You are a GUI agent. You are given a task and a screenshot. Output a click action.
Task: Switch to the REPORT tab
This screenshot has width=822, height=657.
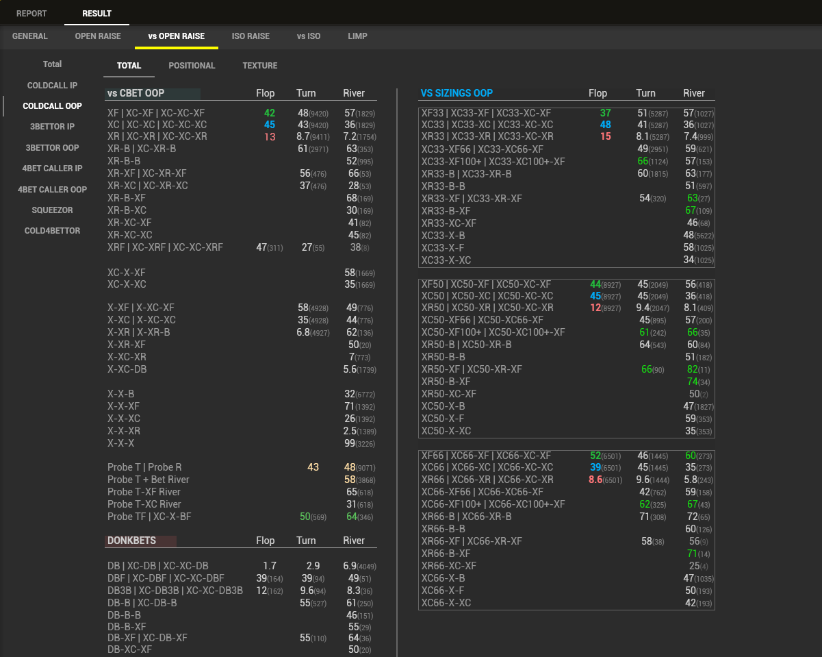(31, 13)
